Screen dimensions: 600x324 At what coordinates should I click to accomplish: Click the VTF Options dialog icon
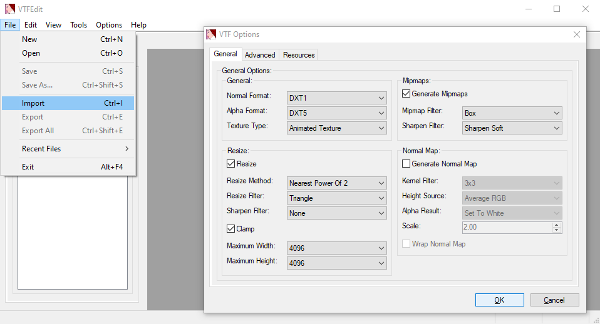(211, 34)
